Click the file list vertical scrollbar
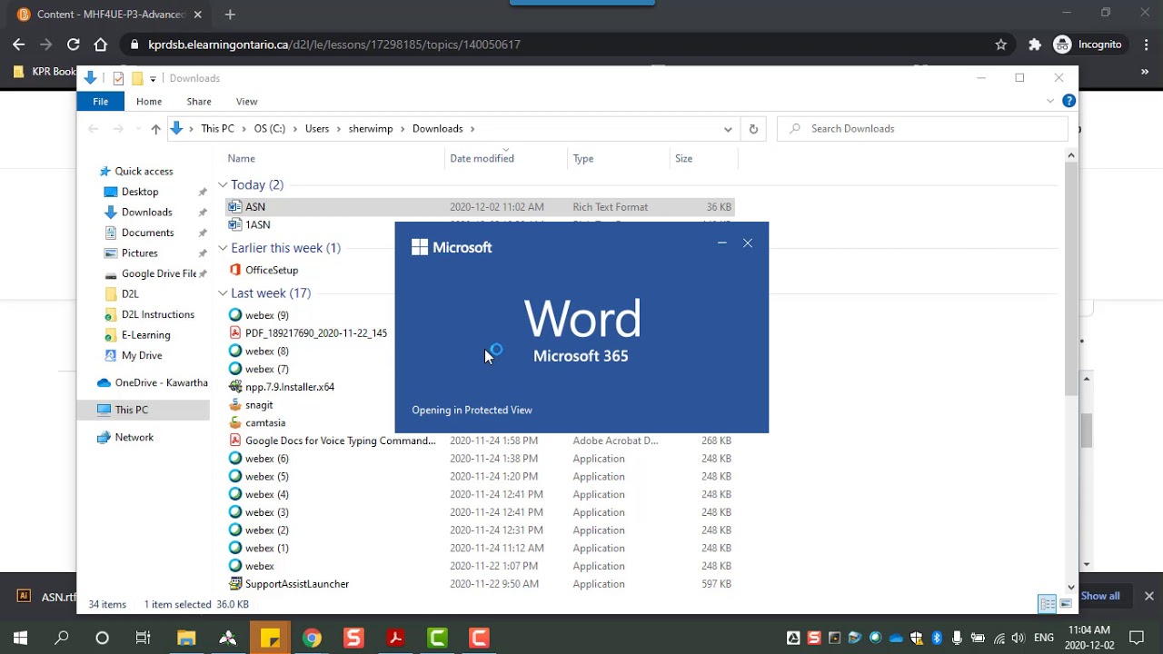The height and width of the screenshot is (654, 1163). [x=1070, y=280]
